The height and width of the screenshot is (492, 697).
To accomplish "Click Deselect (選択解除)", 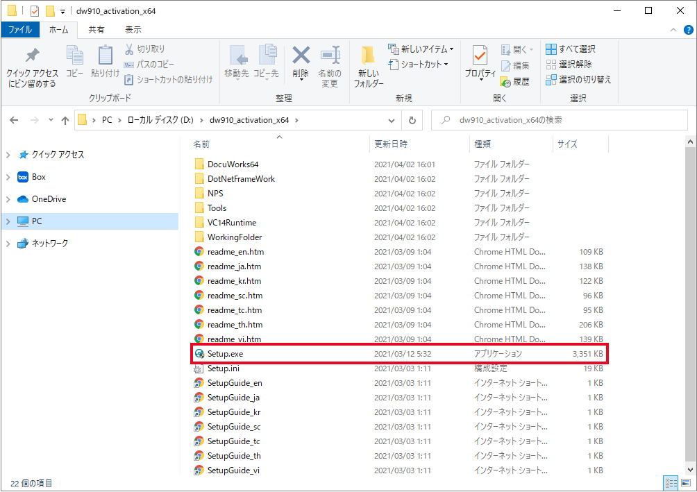I will click(x=569, y=65).
